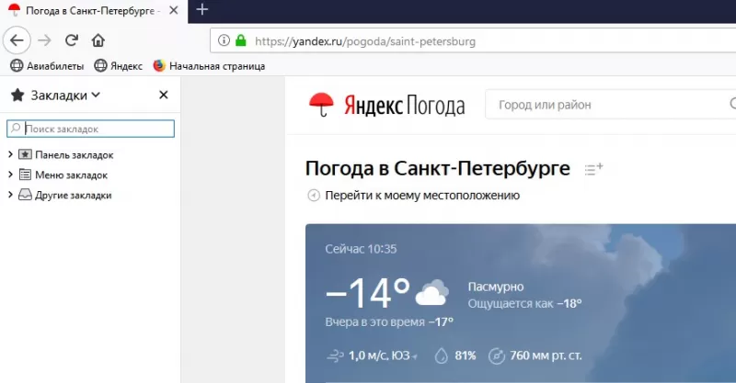Image resolution: width=736 pixels, height=383 pixels.
Task: Open the Погода service link in header
Action: pyautogui.click(x=435, y=106)
